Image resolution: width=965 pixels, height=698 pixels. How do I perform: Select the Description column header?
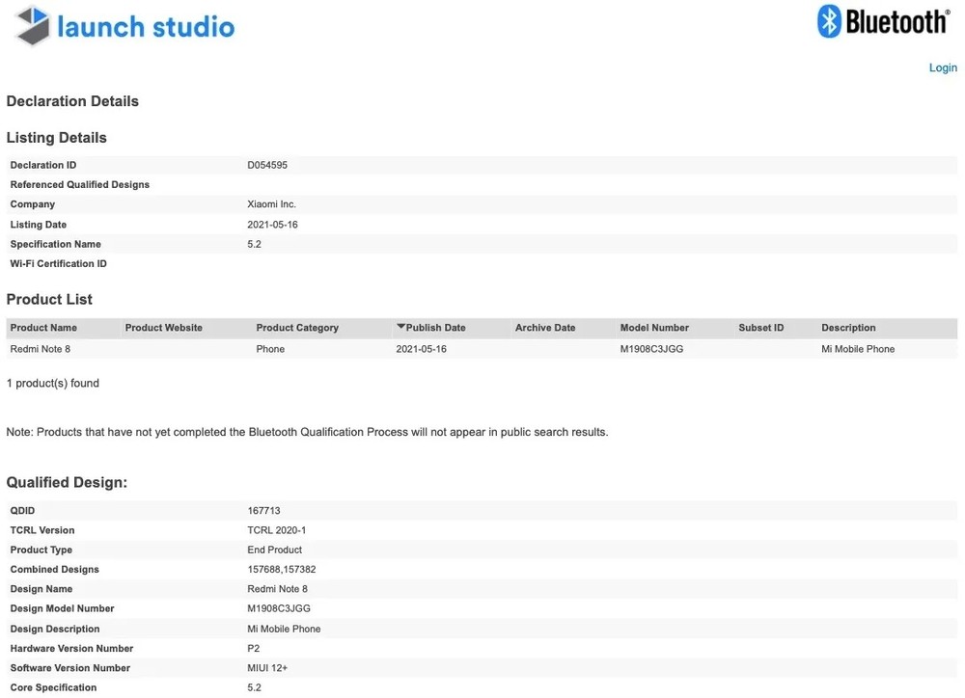(848, 328)
